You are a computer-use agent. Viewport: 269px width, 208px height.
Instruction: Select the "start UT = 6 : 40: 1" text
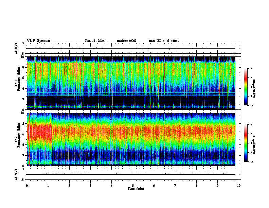[x=164, y=41]
